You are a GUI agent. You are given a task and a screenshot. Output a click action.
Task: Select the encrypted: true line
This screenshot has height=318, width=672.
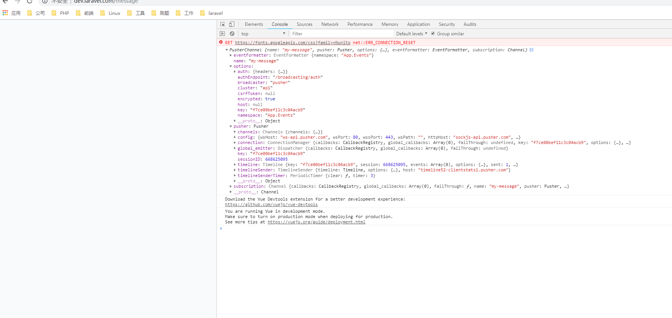click(256, 99)
